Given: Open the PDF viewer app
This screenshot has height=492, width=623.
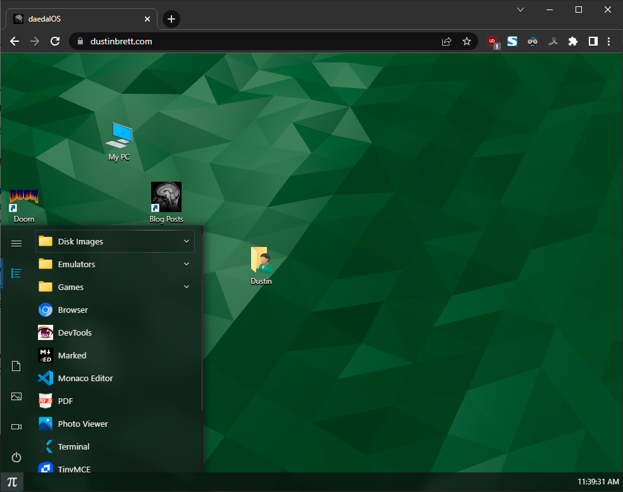Looking at the screenshot, I should pyautogui.click(x=65, y=401).
